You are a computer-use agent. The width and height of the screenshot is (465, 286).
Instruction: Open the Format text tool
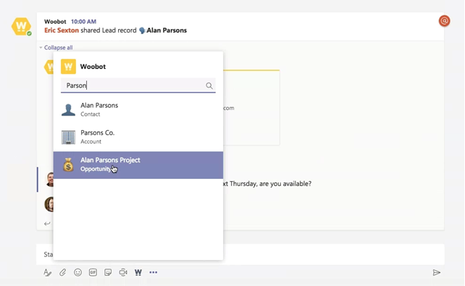click(48, 272)
